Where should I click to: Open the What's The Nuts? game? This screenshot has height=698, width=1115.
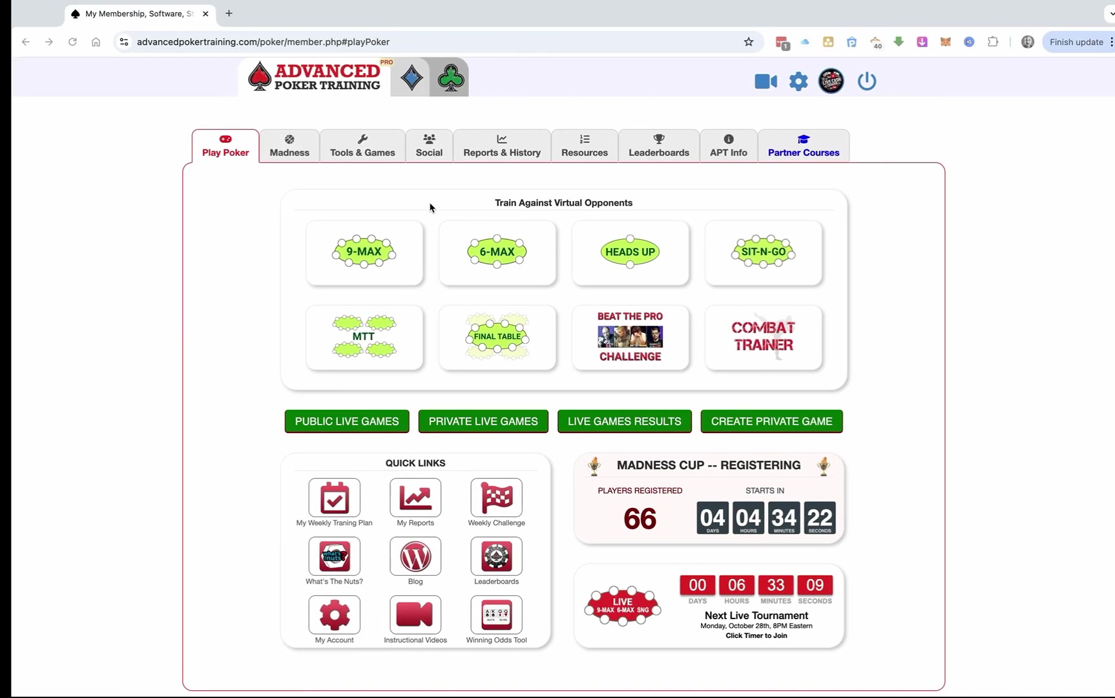pos(335,556)
